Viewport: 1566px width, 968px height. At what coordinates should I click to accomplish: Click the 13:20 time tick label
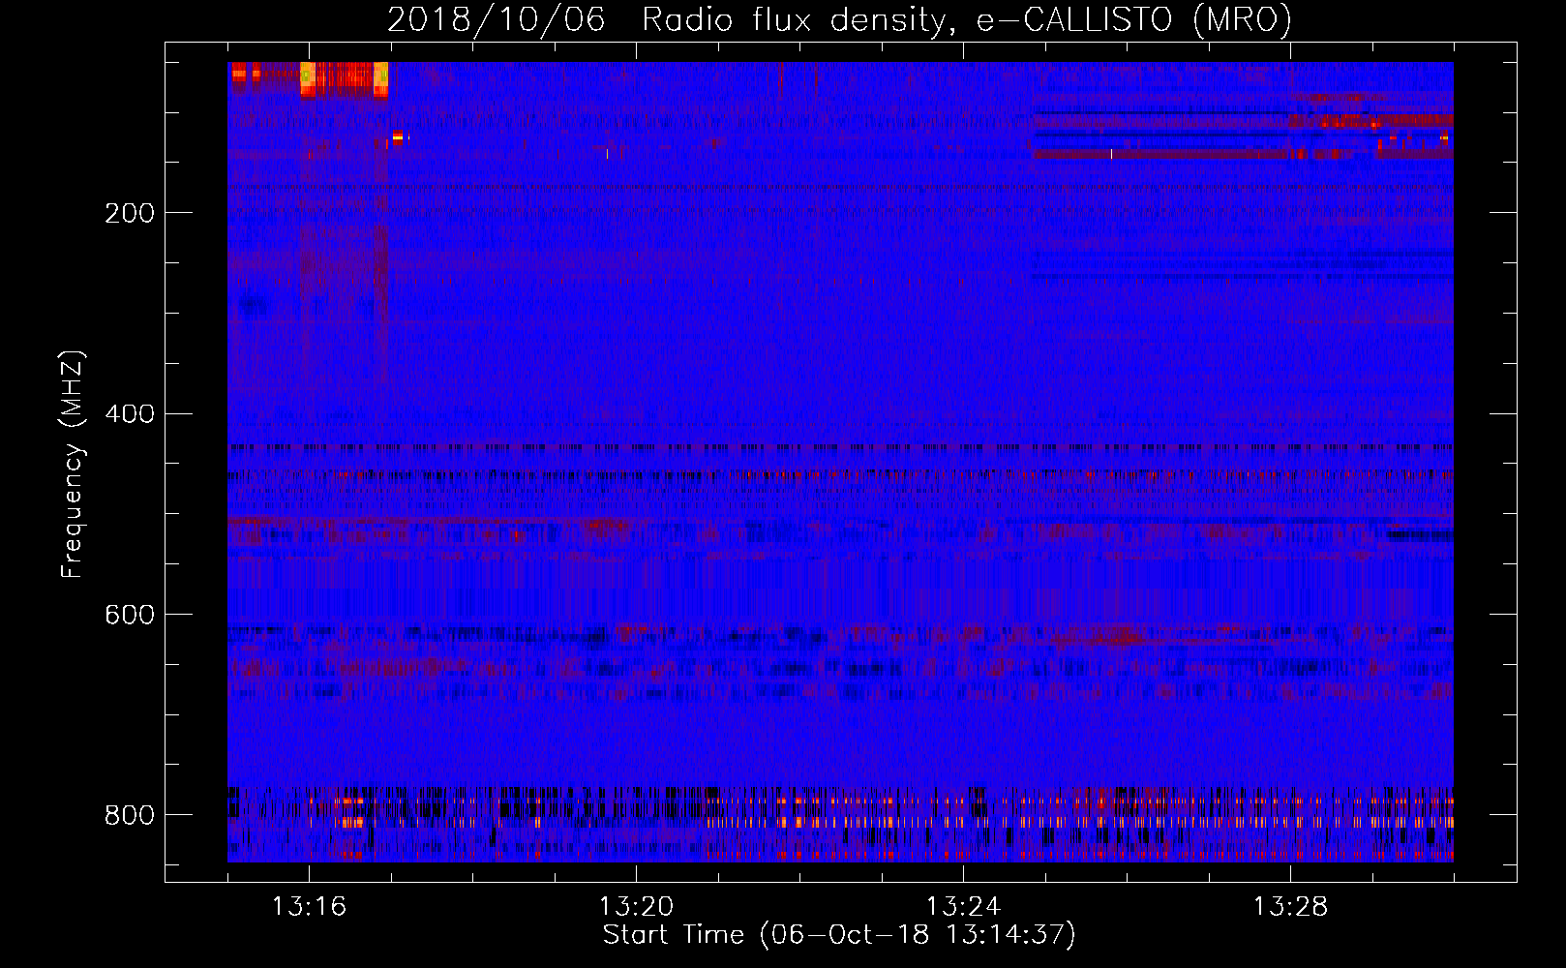(x=636, y=907)
